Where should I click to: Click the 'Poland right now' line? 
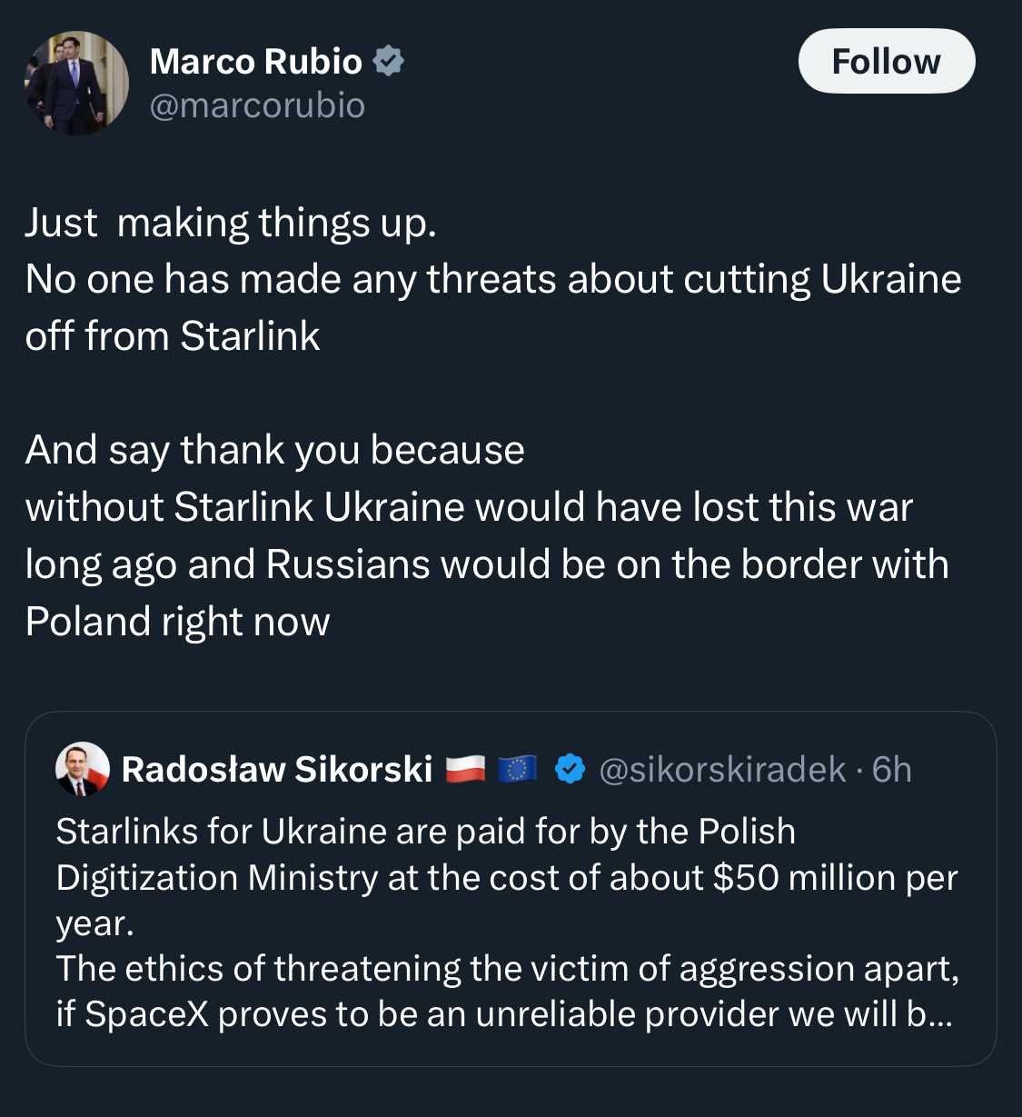(x=178, y=623)
